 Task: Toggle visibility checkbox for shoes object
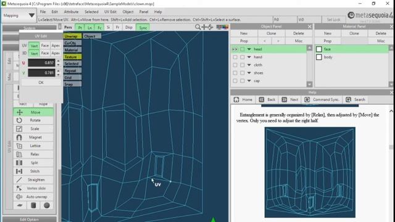[235, 73]
